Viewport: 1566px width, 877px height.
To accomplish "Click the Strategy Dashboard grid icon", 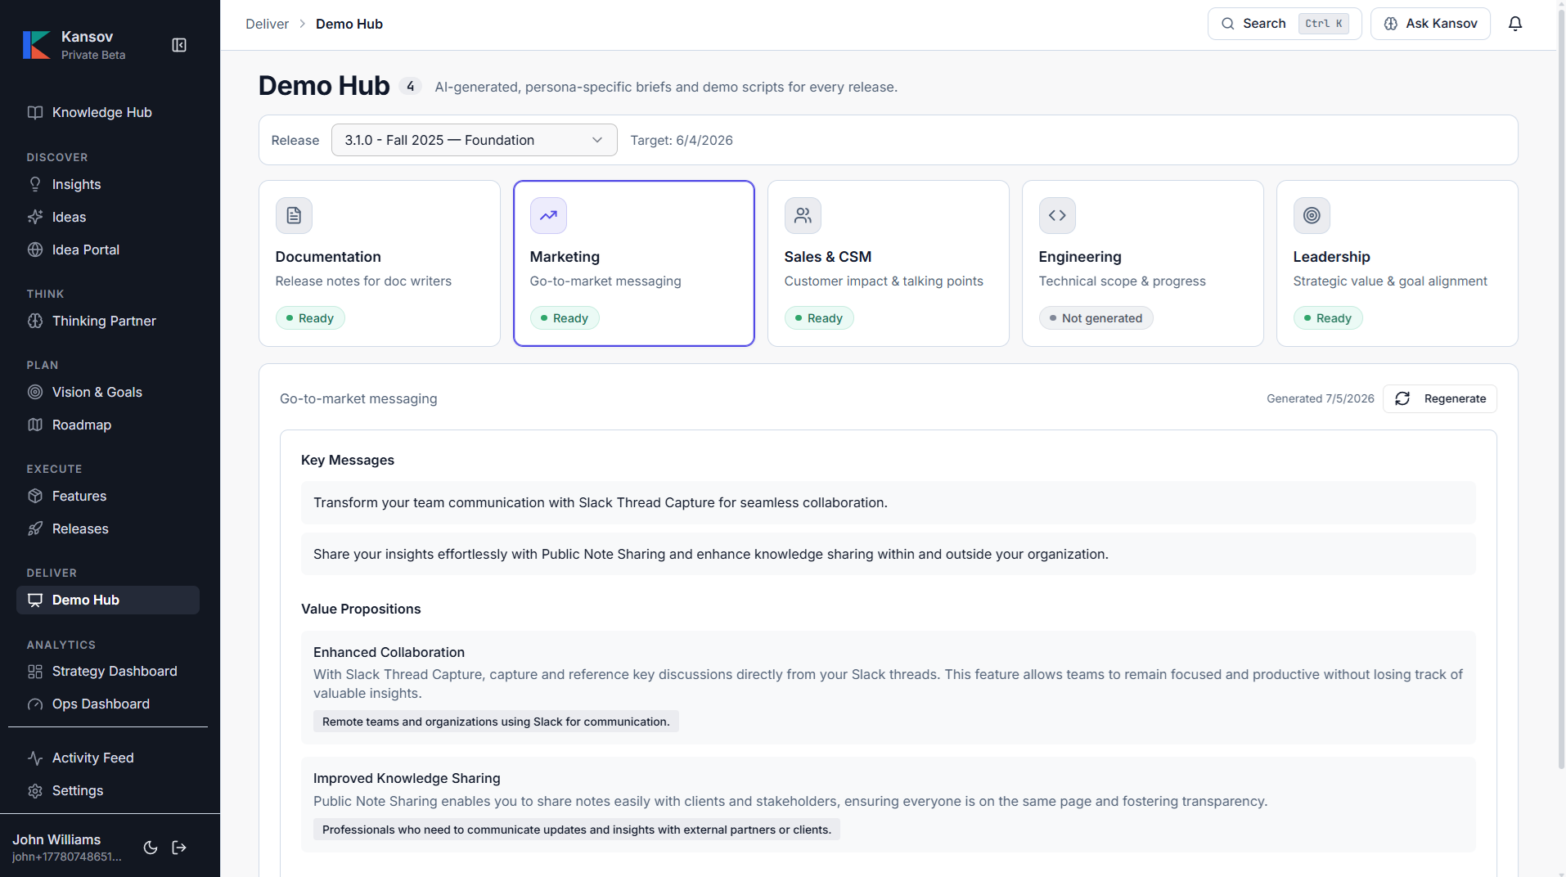I will (x=35, y=672).
